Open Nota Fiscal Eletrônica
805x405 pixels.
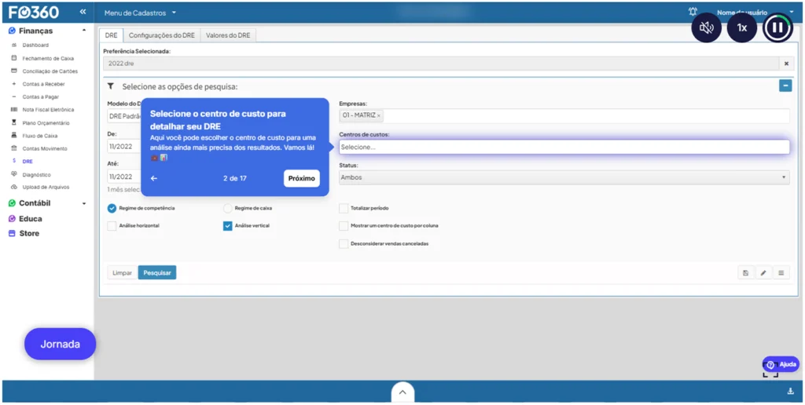tap(48, 110)
